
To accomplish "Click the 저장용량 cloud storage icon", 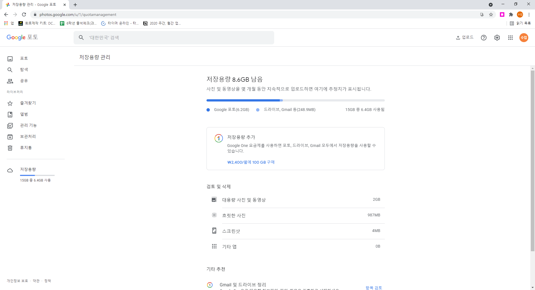I will coord(10,170).
